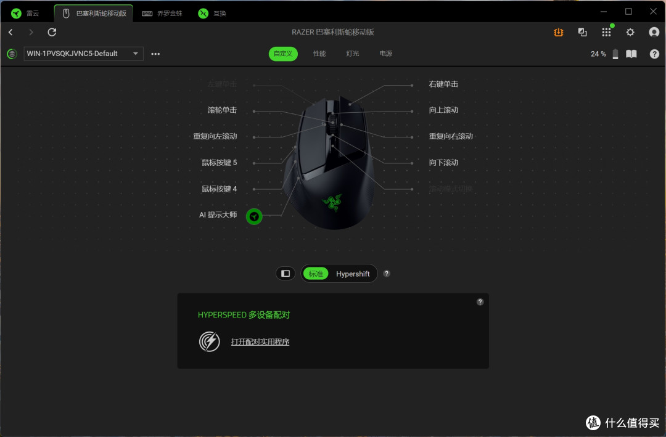666x437 pixels.
Task: Click the battery status icon
Action: click(x=615, y=54)
